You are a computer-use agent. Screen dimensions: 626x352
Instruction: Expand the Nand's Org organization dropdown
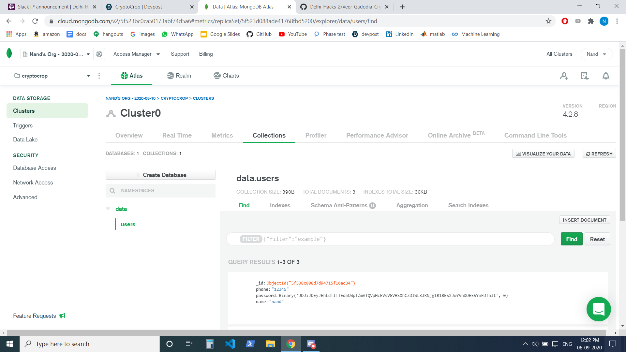pos(56,54)
